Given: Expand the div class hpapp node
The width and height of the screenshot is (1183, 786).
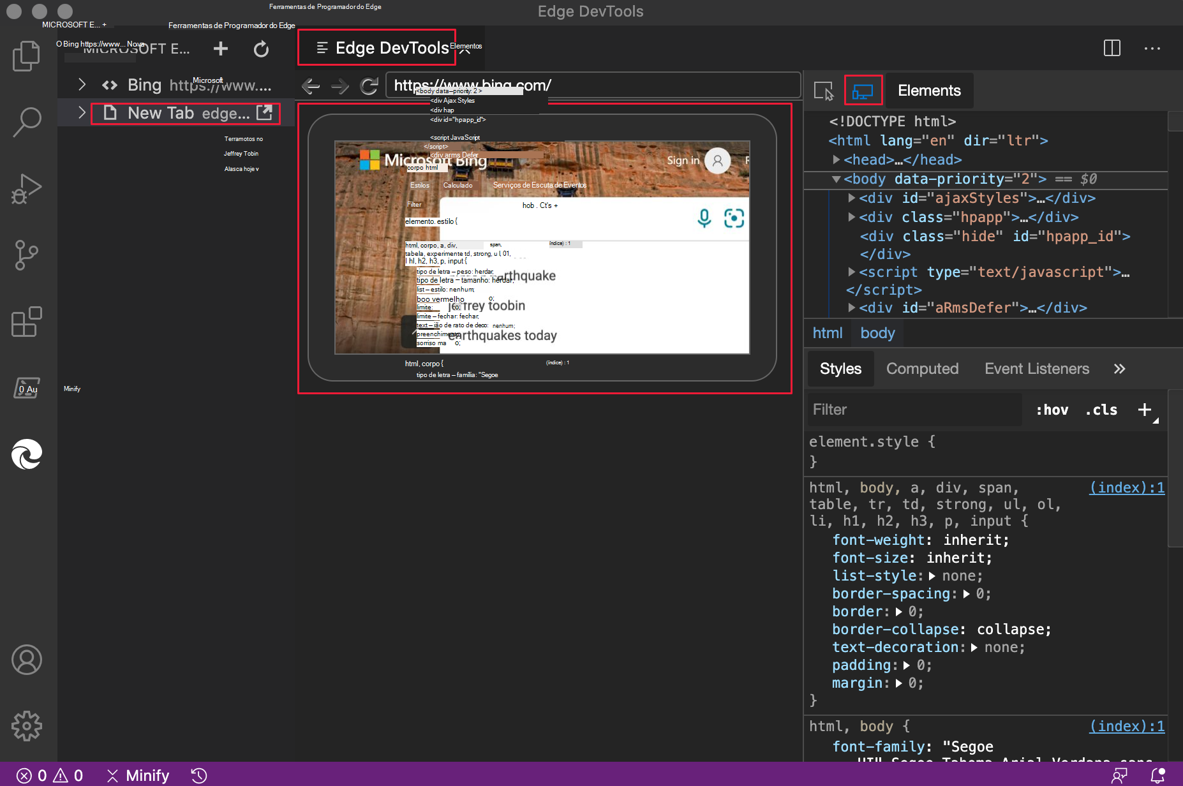Looking at the screenshot, I should pyautogui.click(x=852, y=217).
